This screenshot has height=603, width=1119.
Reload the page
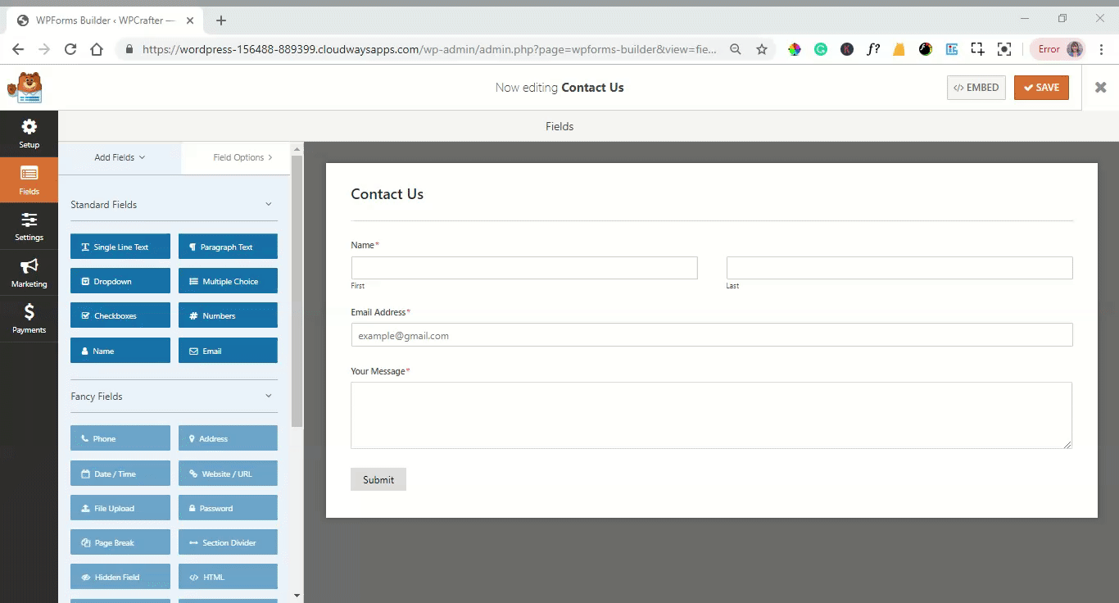[70, 49]
